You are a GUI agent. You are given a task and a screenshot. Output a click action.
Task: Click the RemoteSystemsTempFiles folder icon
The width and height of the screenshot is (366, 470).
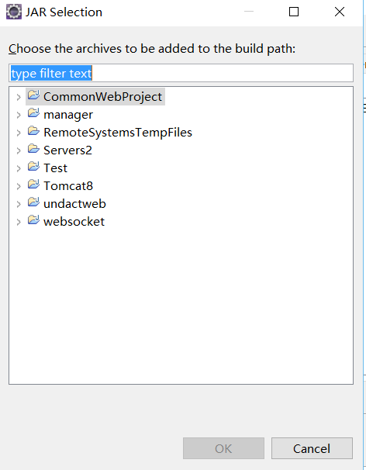[33, 131]
